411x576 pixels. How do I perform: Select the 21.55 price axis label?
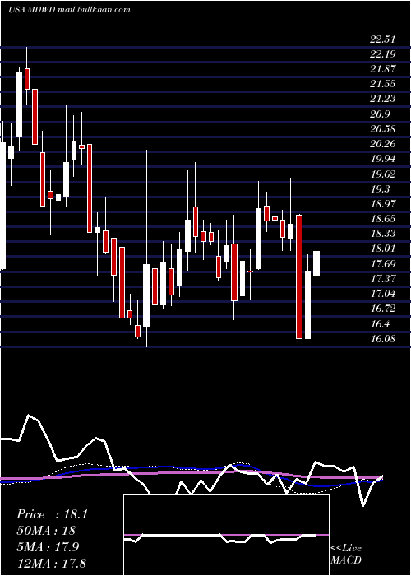click(383, 84)
